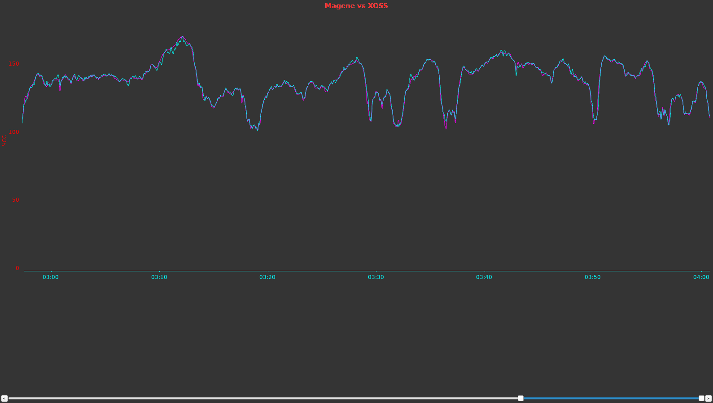Click the 0 y-axis value
Screen dimensions: 713x403
coord(17,268)
